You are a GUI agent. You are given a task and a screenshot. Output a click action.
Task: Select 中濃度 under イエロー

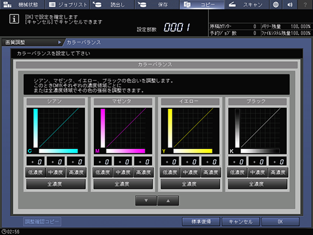190,173
